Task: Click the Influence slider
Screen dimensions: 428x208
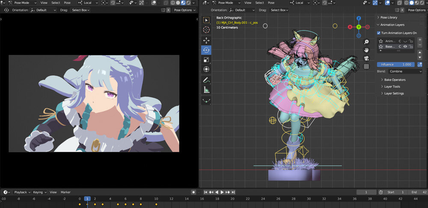Action: (x=395, y=64)
